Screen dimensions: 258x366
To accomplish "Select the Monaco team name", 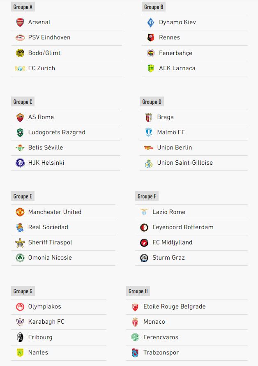I will coord(154,322).
